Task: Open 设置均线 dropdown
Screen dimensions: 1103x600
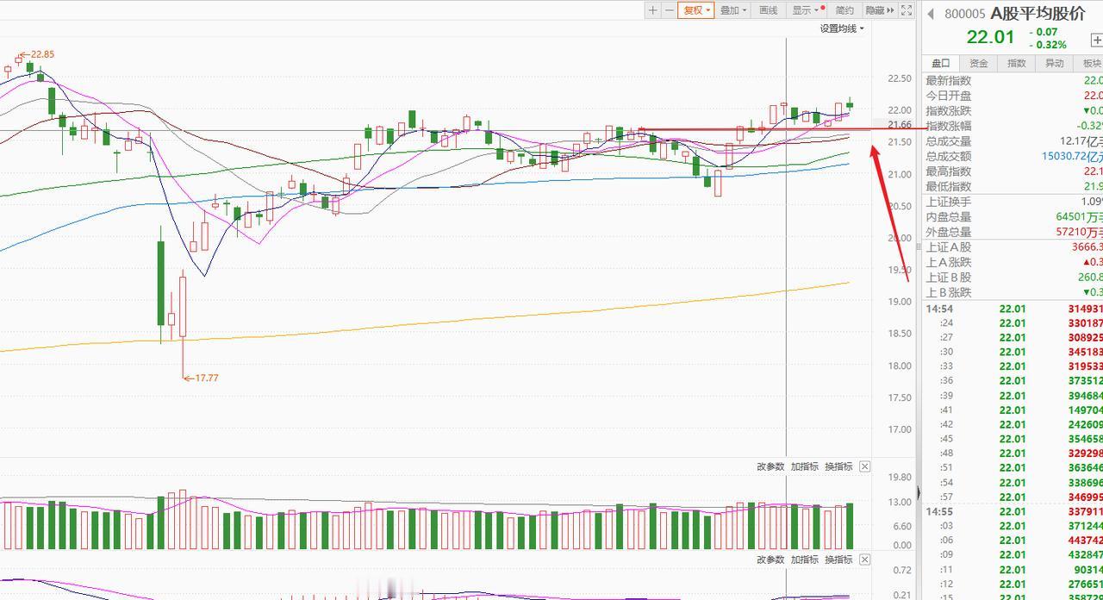Action: tap(842, 28)
